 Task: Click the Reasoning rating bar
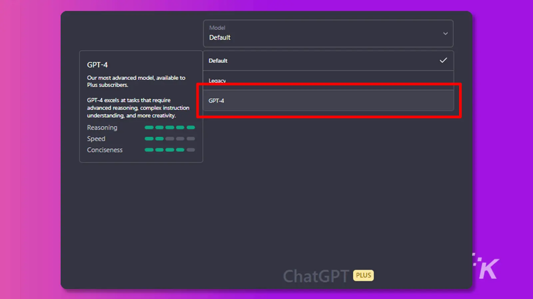click(170, 128)
